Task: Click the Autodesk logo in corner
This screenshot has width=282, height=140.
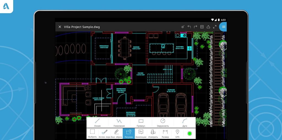Action: point(6,6)
